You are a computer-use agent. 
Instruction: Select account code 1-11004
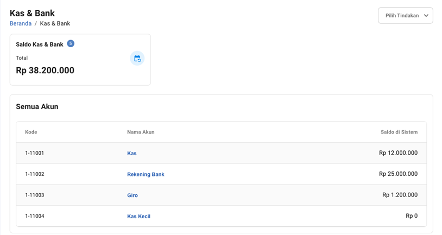[35, 216]
